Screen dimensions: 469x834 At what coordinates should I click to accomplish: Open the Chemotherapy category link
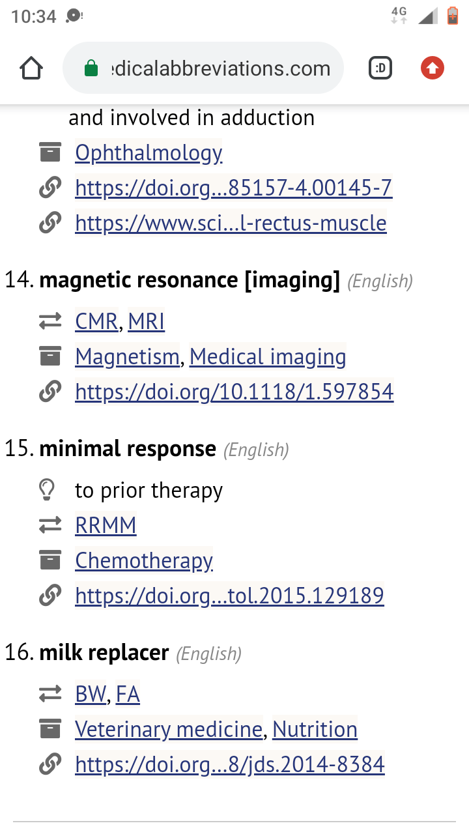144,560
